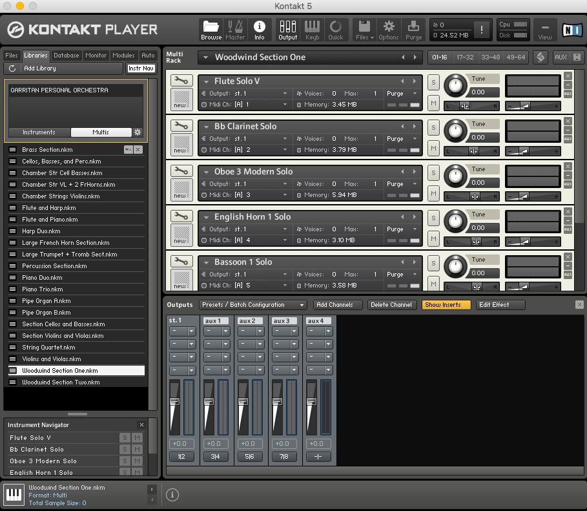Viewport: 587px width, 511px height.
Task: Click the st.1 channel volume fader
Action: [x=175, y=402]
